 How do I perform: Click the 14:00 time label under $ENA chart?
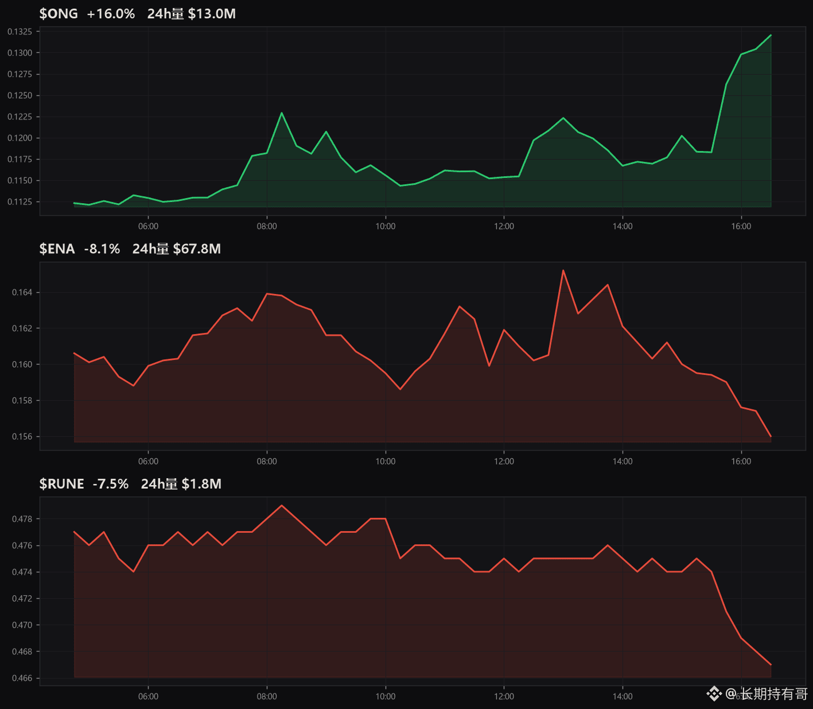(623, 462)
